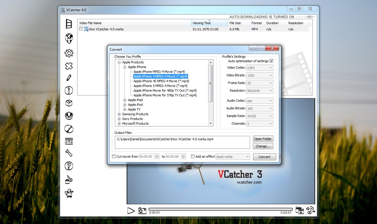Collapse the Apple iPhone tree node
The width and height of the screenshot is (377, 224).
point(125,67)
